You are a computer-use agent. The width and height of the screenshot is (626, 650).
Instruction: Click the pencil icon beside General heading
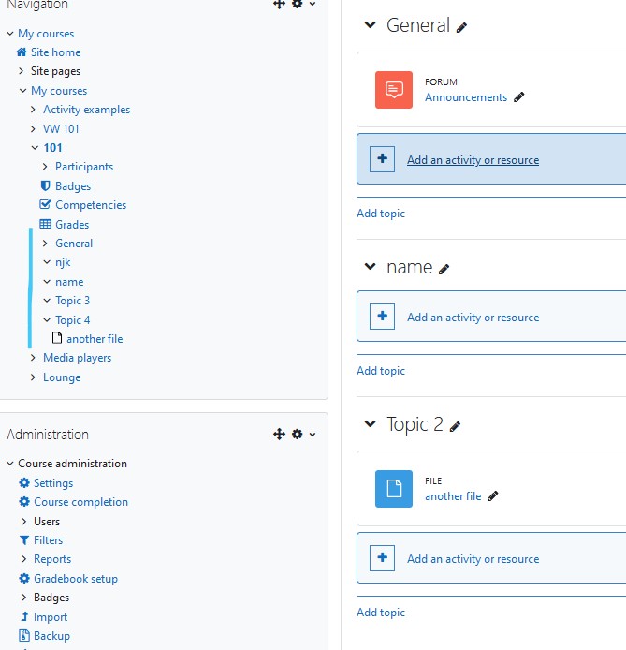click(x=461, y=28)
